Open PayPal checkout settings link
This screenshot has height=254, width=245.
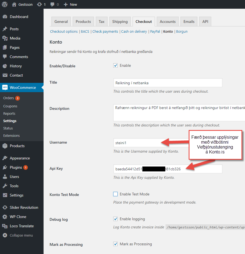[155, 31]
